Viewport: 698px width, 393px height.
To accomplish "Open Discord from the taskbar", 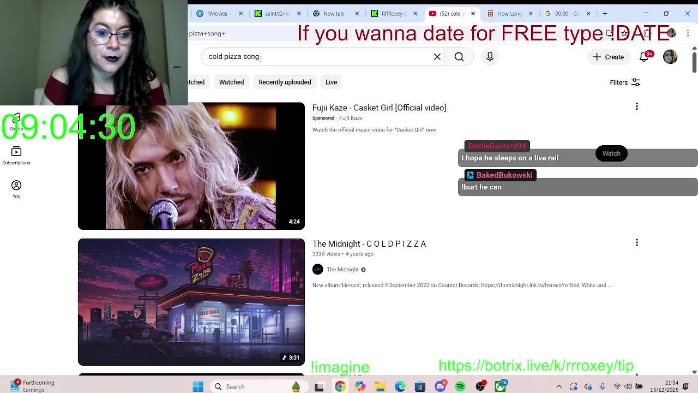I will [440, 386].
